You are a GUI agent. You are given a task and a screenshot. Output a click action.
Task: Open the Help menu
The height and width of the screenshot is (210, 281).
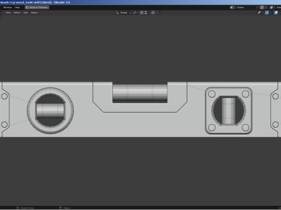coord(17,8)
